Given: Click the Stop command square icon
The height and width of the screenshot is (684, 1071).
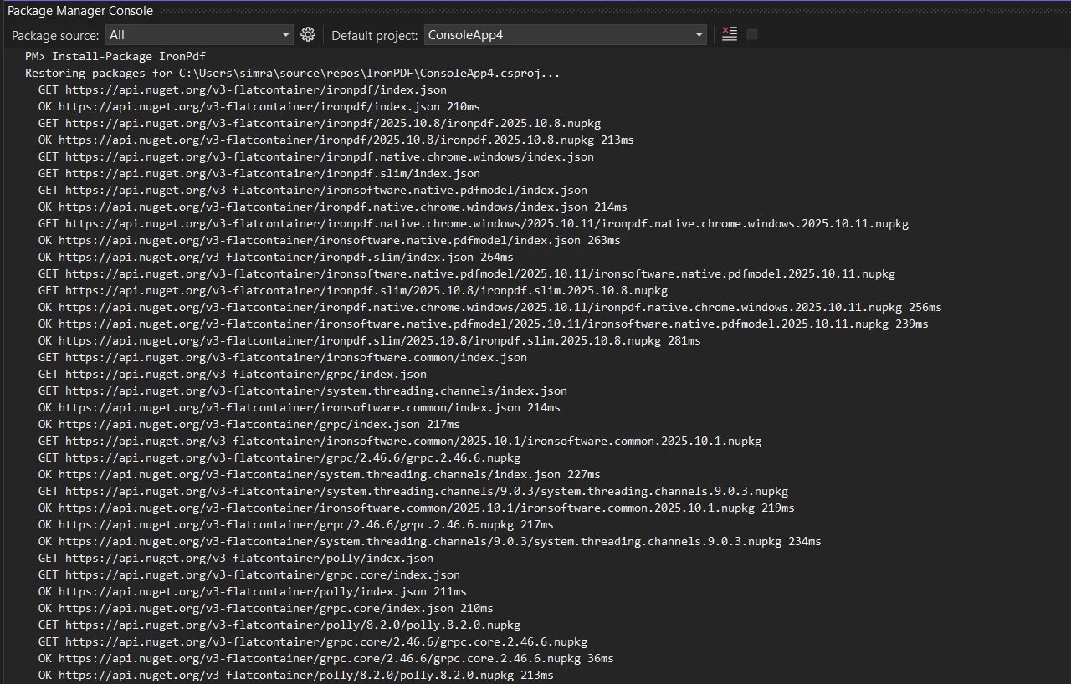Looking at the screenshot, I should tap(751, 34).
